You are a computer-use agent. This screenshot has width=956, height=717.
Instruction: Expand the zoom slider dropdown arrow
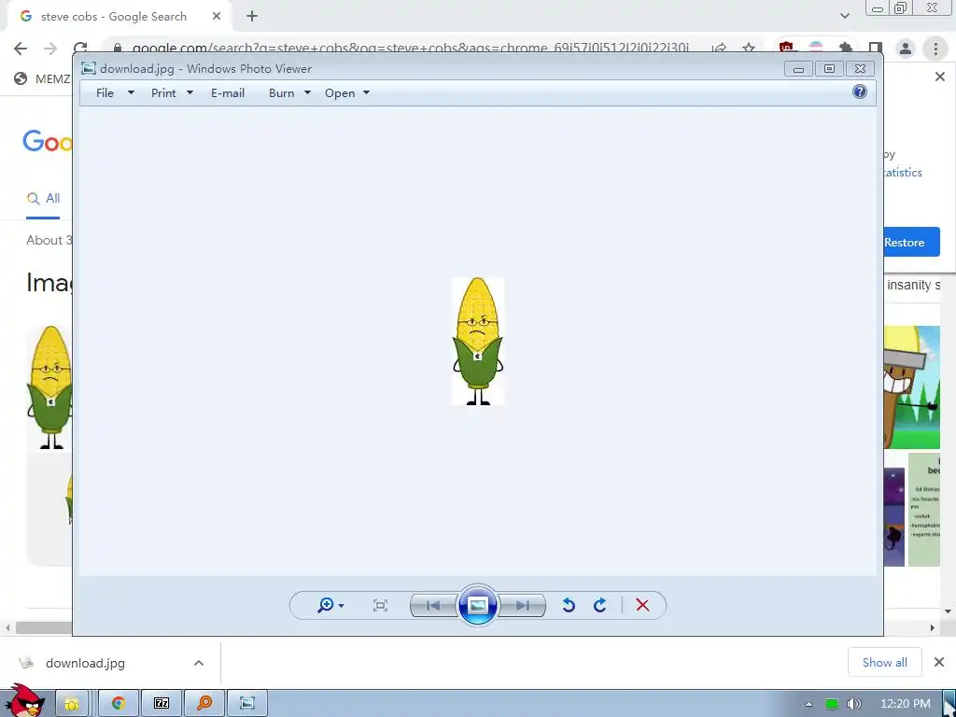(342, 605)
